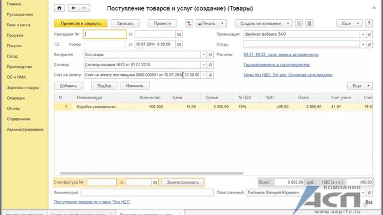
Task: Open Руководителю section
Action: pos(20,14)
